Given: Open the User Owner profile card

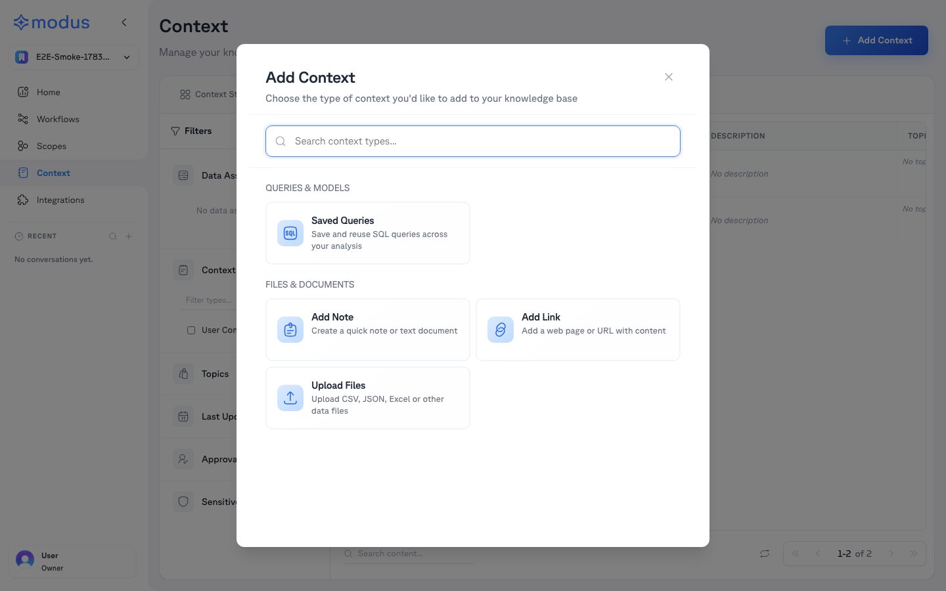Looking at the screenshot, I should click(72, 561).
